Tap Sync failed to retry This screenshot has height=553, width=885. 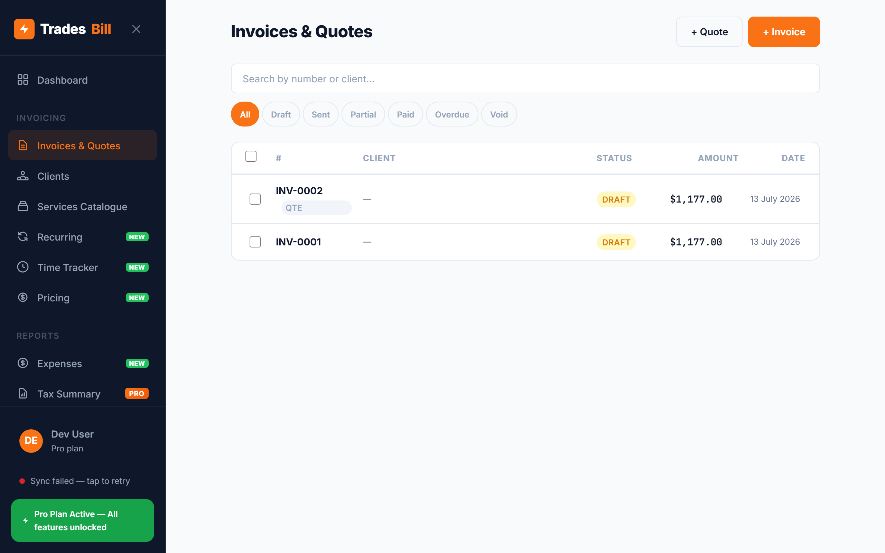[x=80, y=481]
